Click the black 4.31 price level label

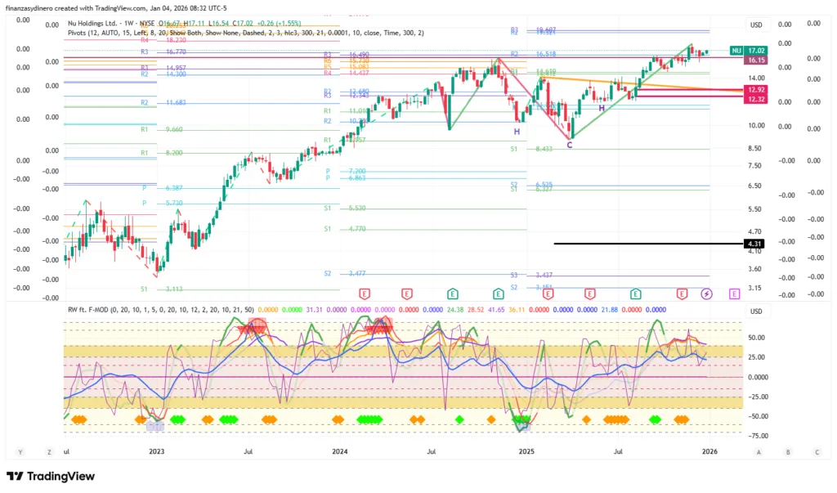pyautogui.click(x=754, y=244)
